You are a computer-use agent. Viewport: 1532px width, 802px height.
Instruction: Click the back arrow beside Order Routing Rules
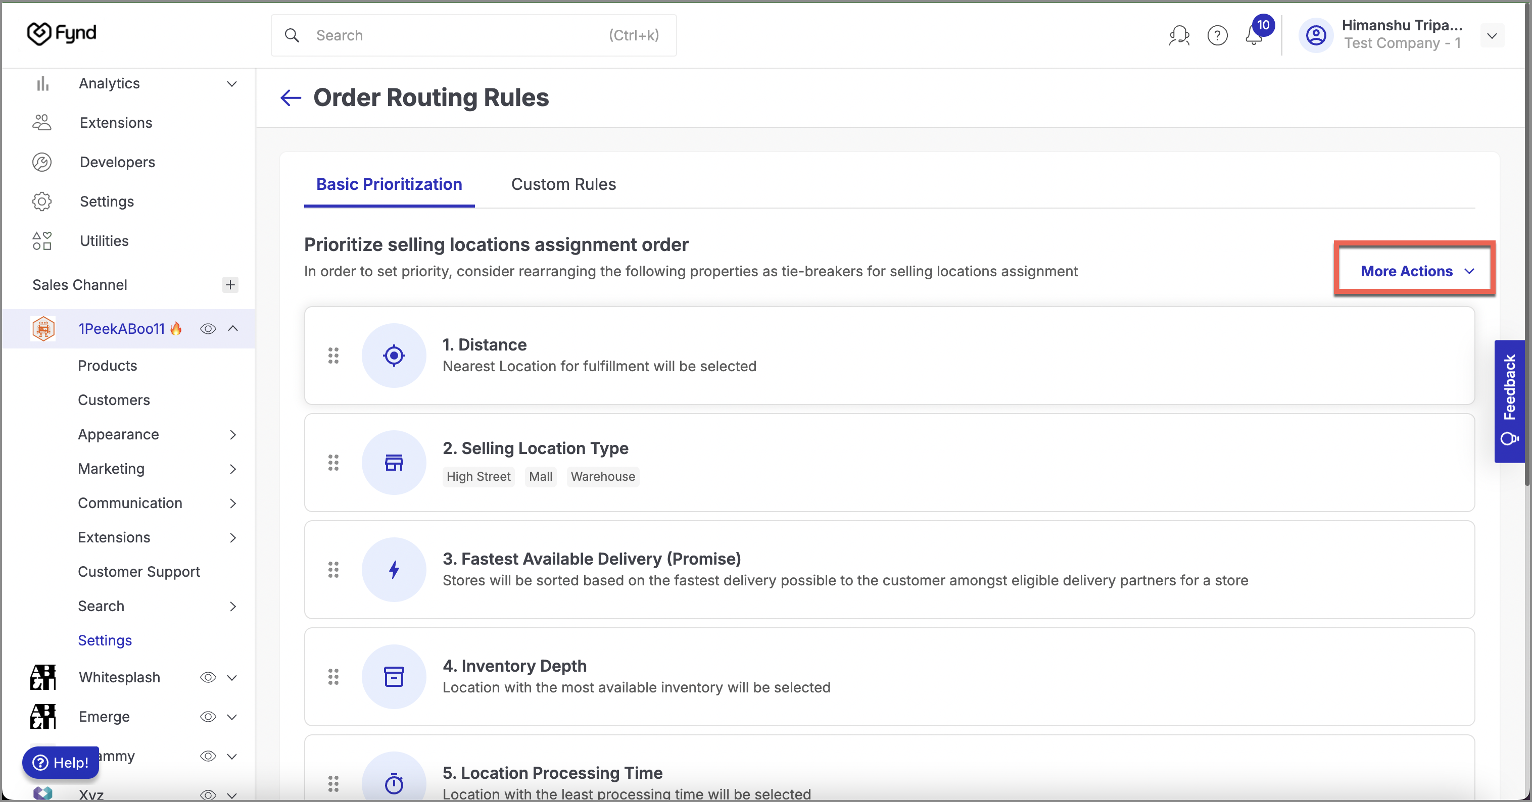[x=290, y=97]
